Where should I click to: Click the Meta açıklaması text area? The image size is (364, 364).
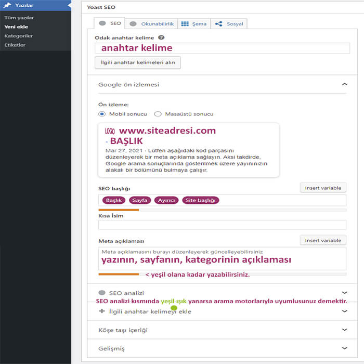click(x=222, y=258)
